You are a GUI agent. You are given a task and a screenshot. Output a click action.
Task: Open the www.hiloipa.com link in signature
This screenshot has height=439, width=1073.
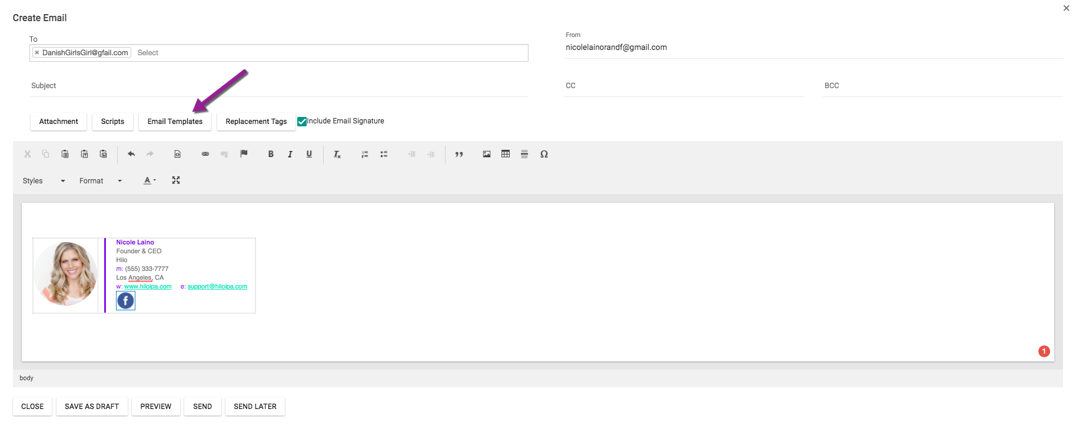[x=148, y=287]
